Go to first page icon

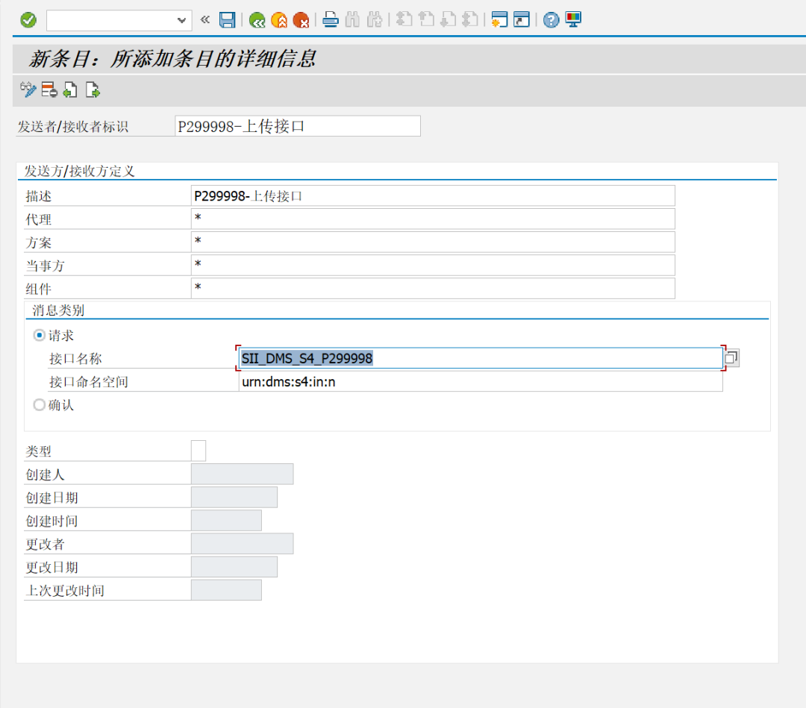click(404, 20)
